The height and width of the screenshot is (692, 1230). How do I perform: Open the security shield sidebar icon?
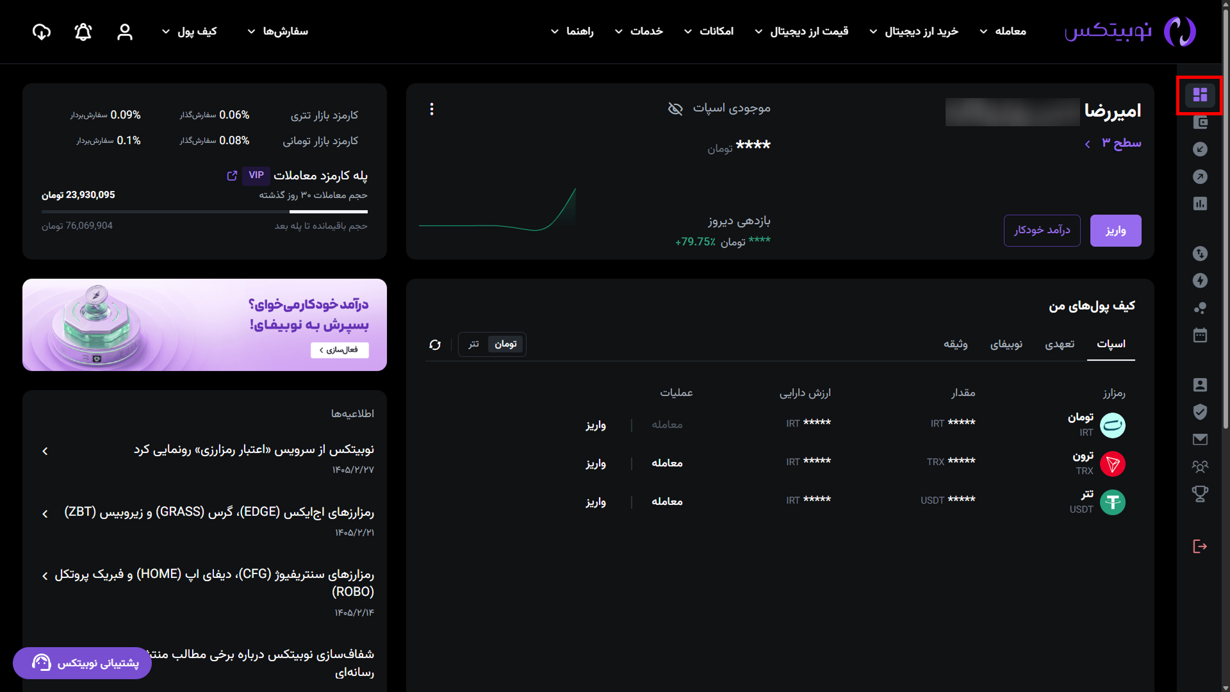click(x=1200, y=412)
